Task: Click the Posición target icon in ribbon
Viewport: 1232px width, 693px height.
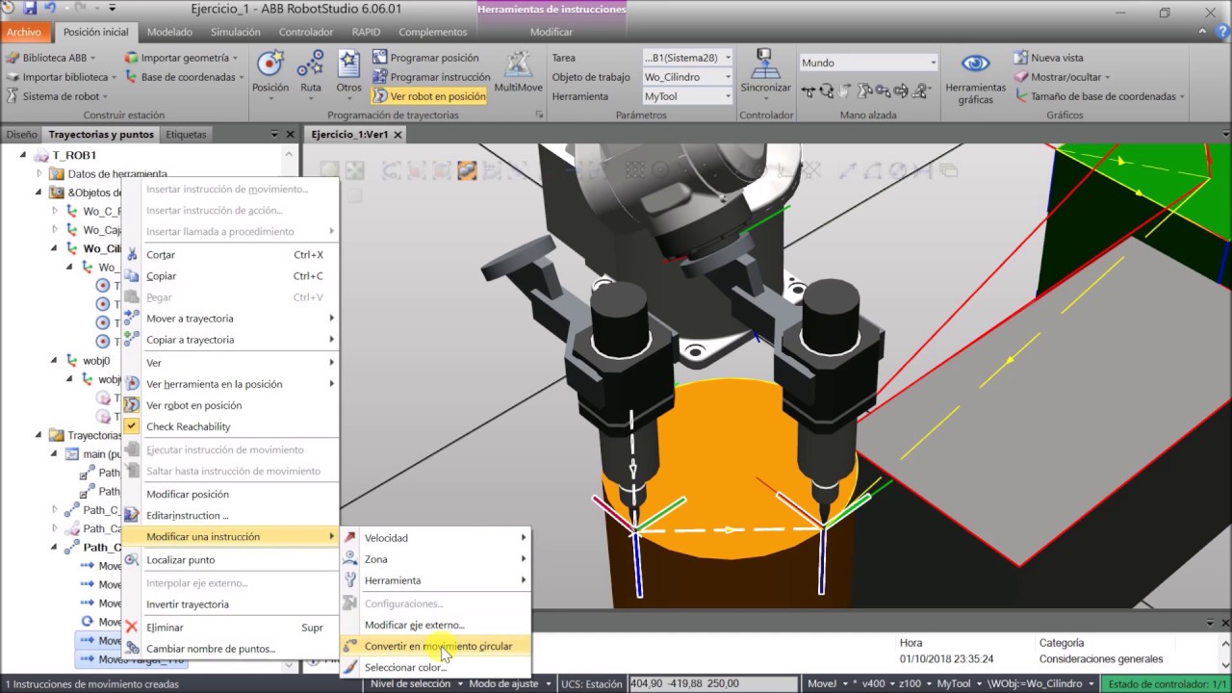Action: pos(270,64)
